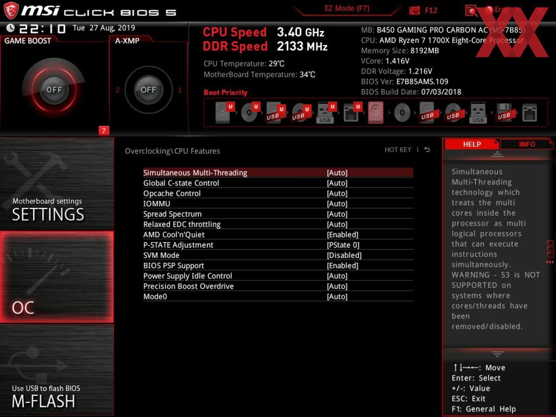Click the GAME BOOST tab label
The image size is (556, 417).
(28, 41)
